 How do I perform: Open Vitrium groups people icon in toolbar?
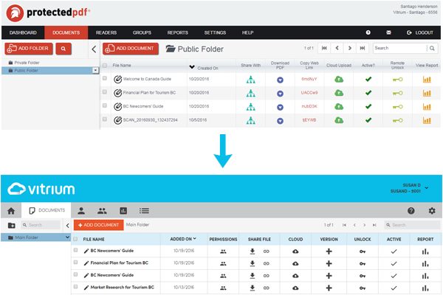pos(102,211)
